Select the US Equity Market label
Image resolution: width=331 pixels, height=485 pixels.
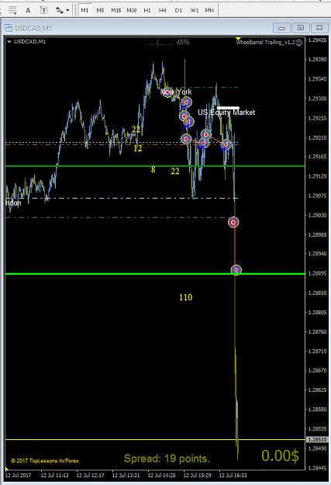pyautogui.click(x=226, y=113)
